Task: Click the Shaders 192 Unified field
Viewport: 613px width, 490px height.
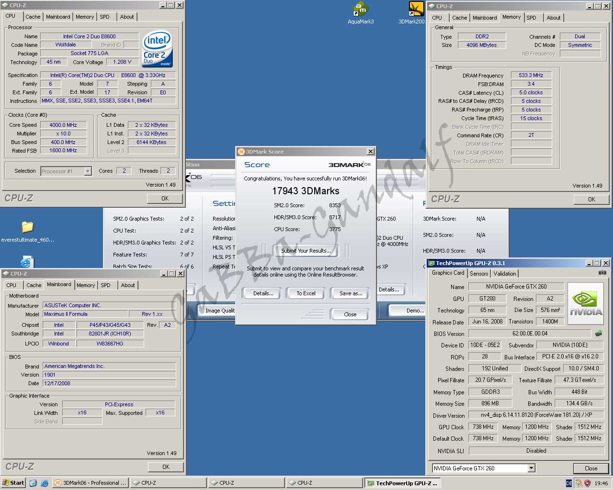Action: [x=495, y=368]
